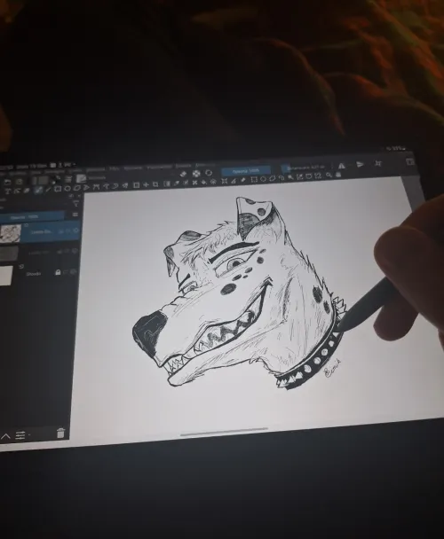Toggle visibility of the Sfondo layer

coord(73,271)
